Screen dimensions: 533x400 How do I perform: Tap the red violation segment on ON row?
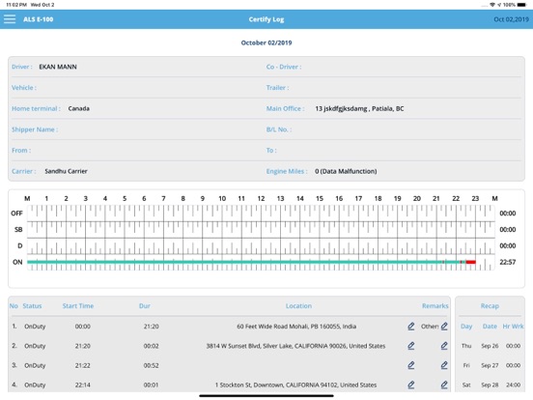(x=471, y=262)
